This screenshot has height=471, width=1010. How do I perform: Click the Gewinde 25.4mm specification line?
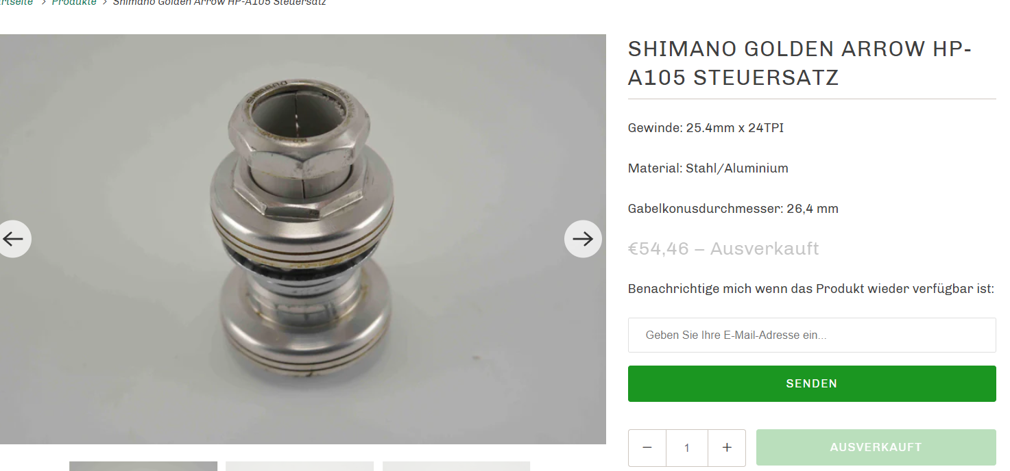click(x=706, y=128)
